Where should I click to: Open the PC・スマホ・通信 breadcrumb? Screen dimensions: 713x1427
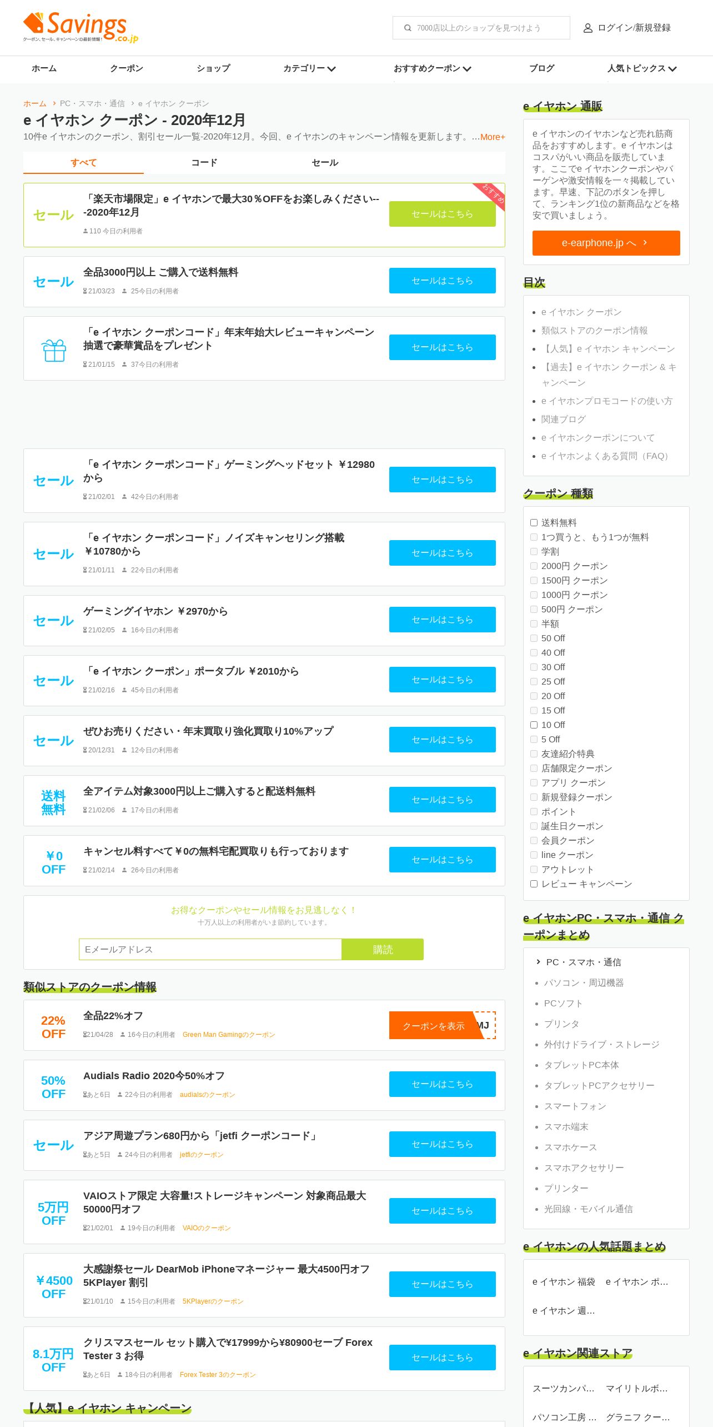click(92, 103)
